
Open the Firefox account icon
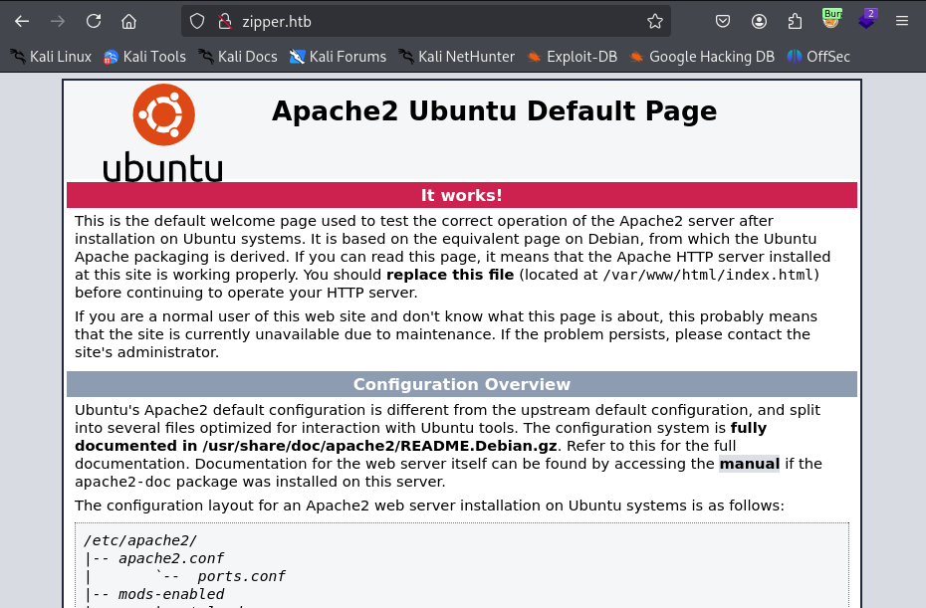[759, 21]
